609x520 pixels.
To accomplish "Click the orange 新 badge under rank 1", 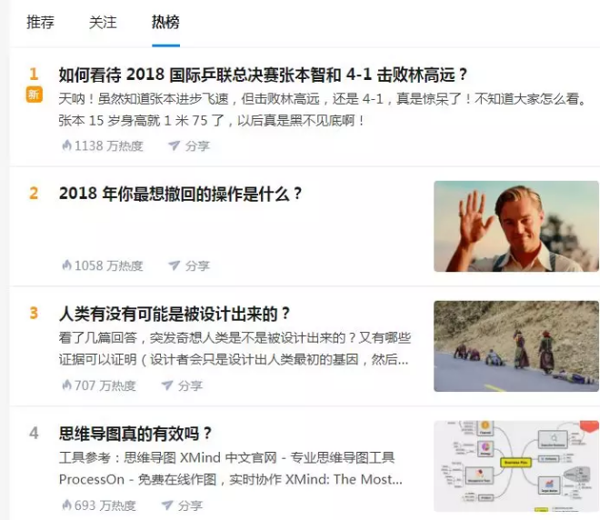I will 35,95.
